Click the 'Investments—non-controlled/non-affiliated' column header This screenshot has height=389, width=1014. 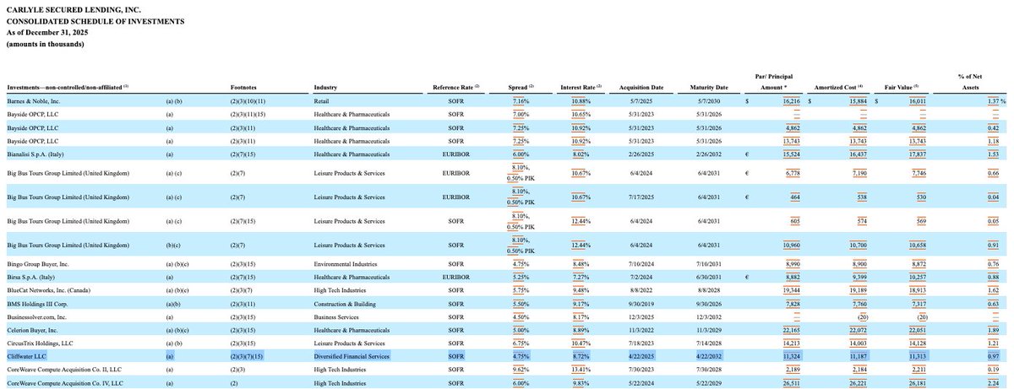click(x=68, y=88)
